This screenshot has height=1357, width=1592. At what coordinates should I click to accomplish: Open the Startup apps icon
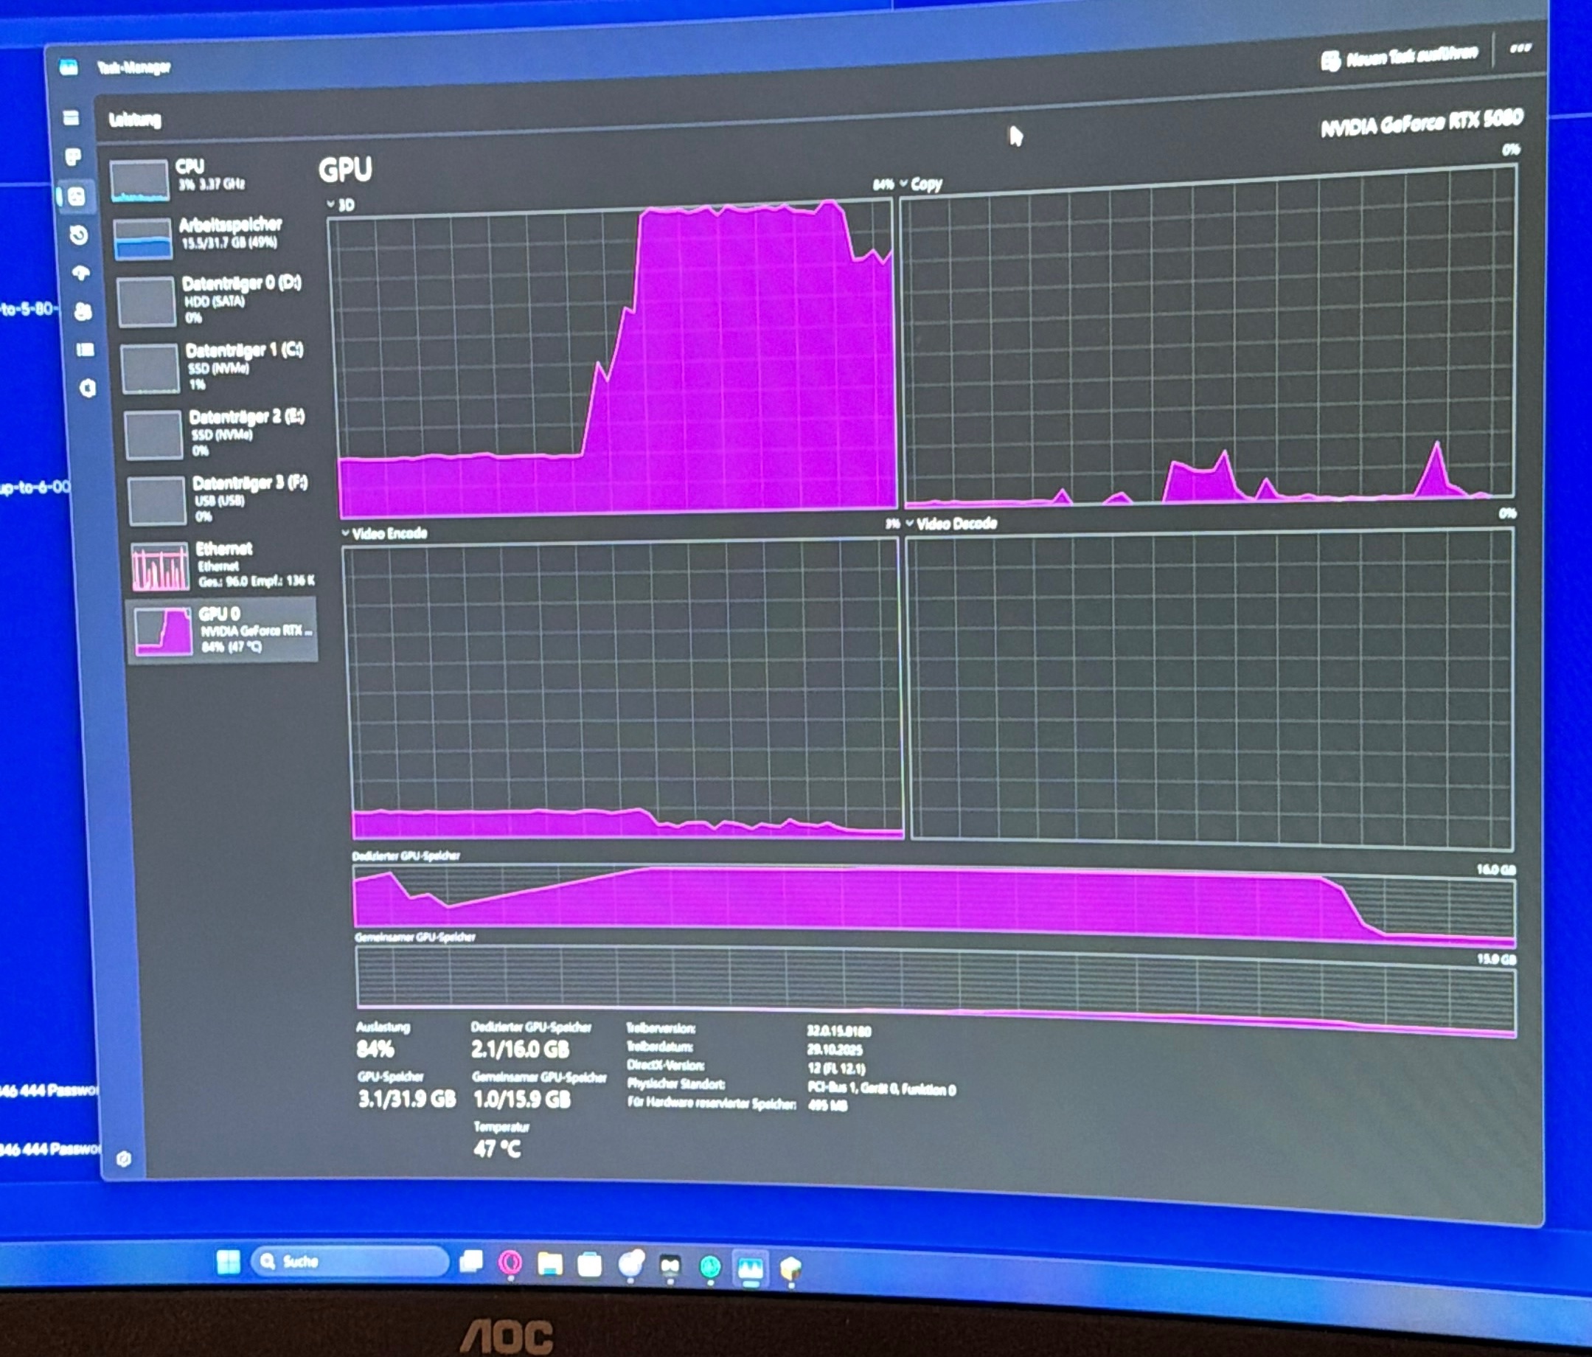pyautogui.click(x=80, y=273)
